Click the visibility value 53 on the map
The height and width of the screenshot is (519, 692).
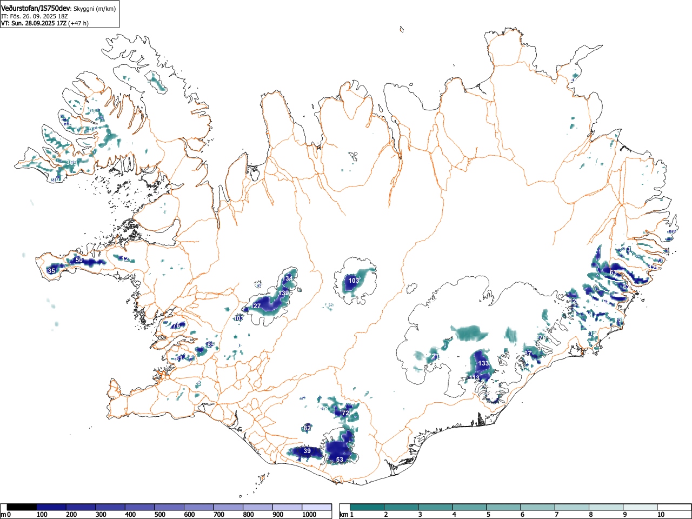pos(340,460)
